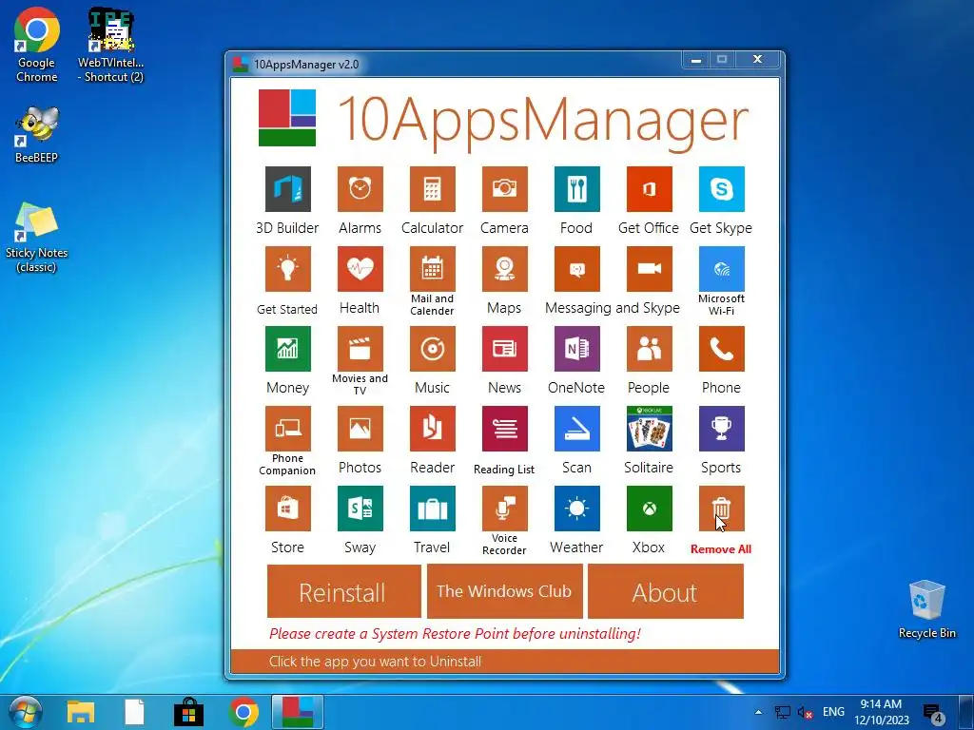Image resolution: width=974 pixels, height=730 pixels.
Task: Open The Windows Club link button
Action: [x=504, y=591]
